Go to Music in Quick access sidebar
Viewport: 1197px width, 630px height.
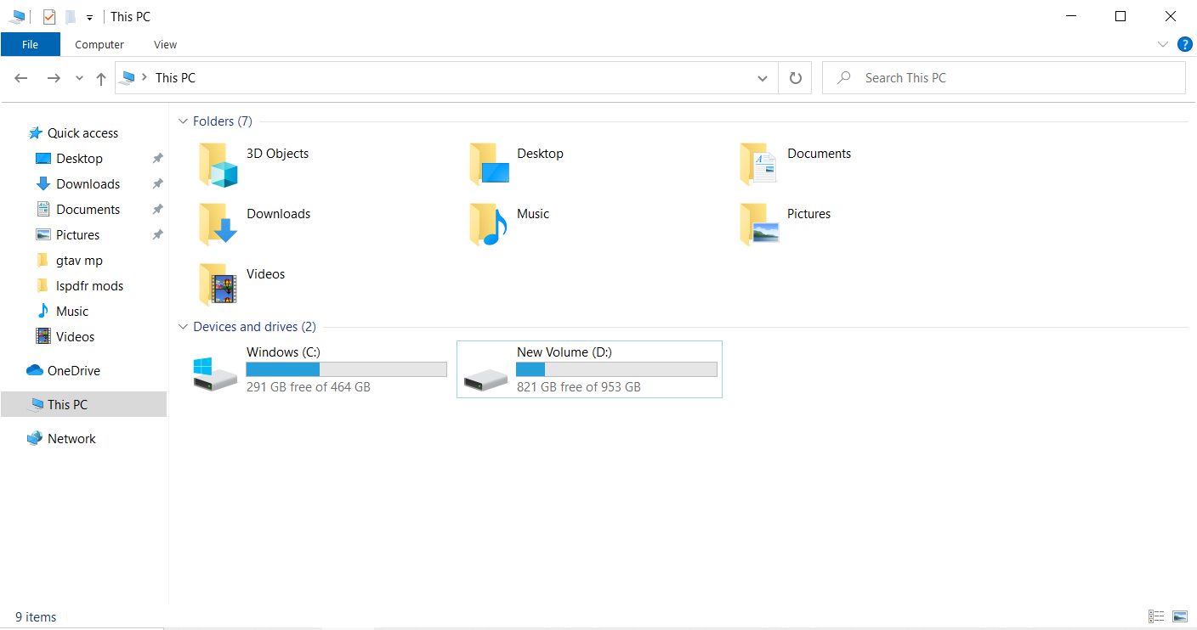tap(72, 312)
